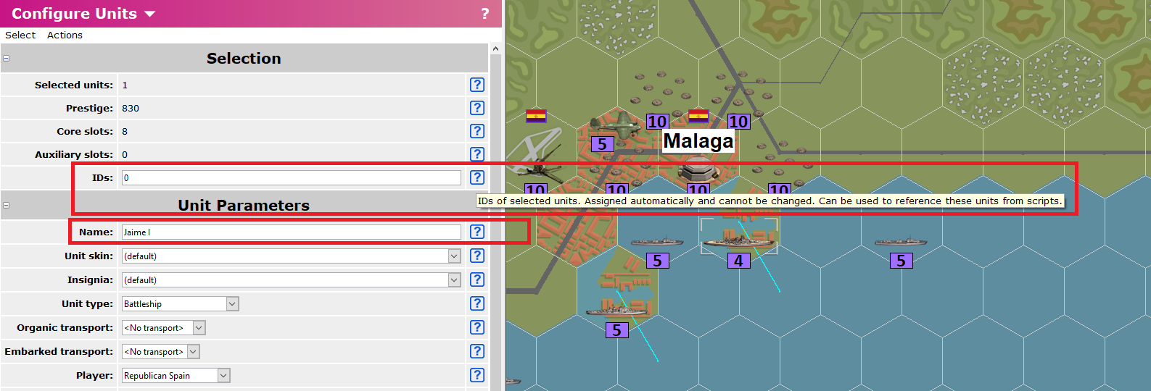Screen dimensions: 1151x391
Task: Click the Spanish flag above Malaga label
Action: click(x=698, y=116)
